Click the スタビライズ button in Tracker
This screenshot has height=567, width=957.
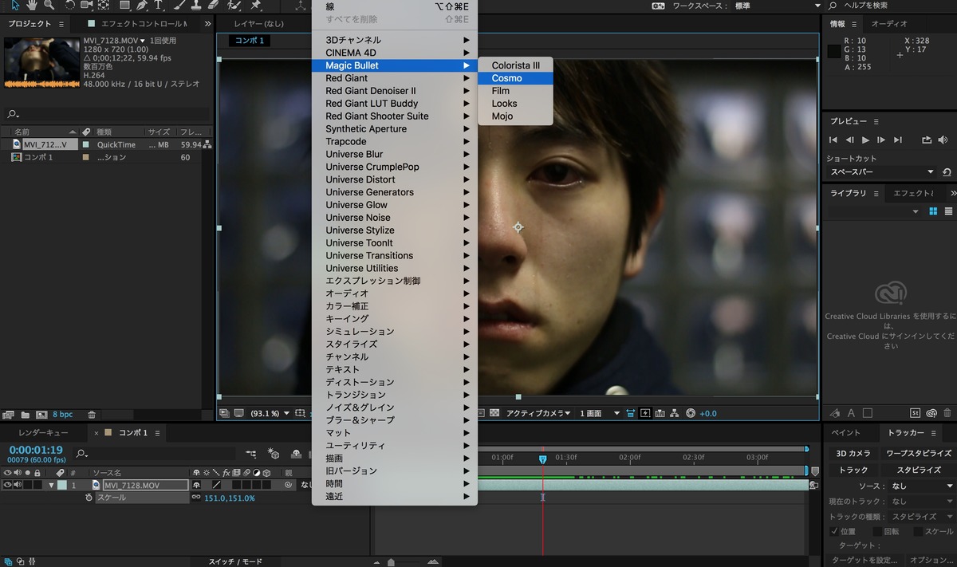tap(919, 470)
